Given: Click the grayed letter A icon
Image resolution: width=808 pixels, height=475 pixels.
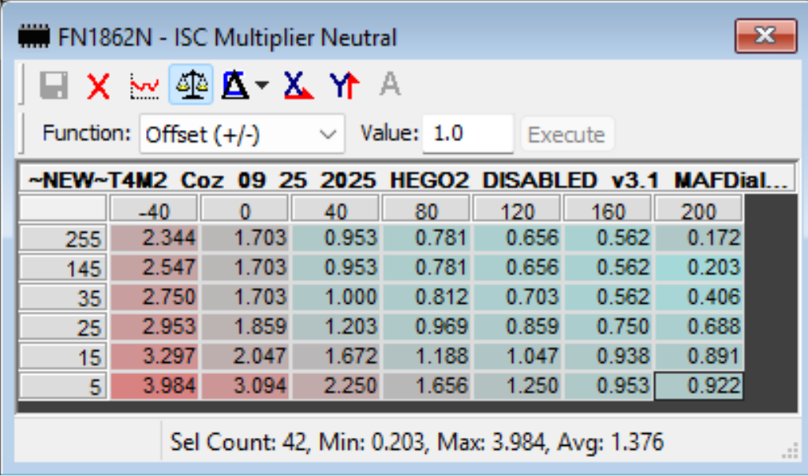Looking at the screenshot, I should (x=390, y=85).
